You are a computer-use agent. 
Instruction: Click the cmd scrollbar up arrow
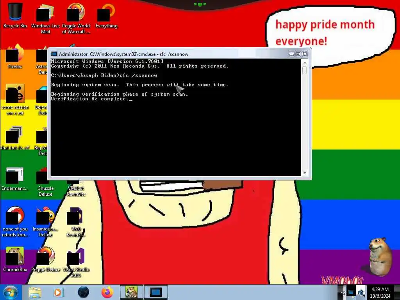(305, 62)
